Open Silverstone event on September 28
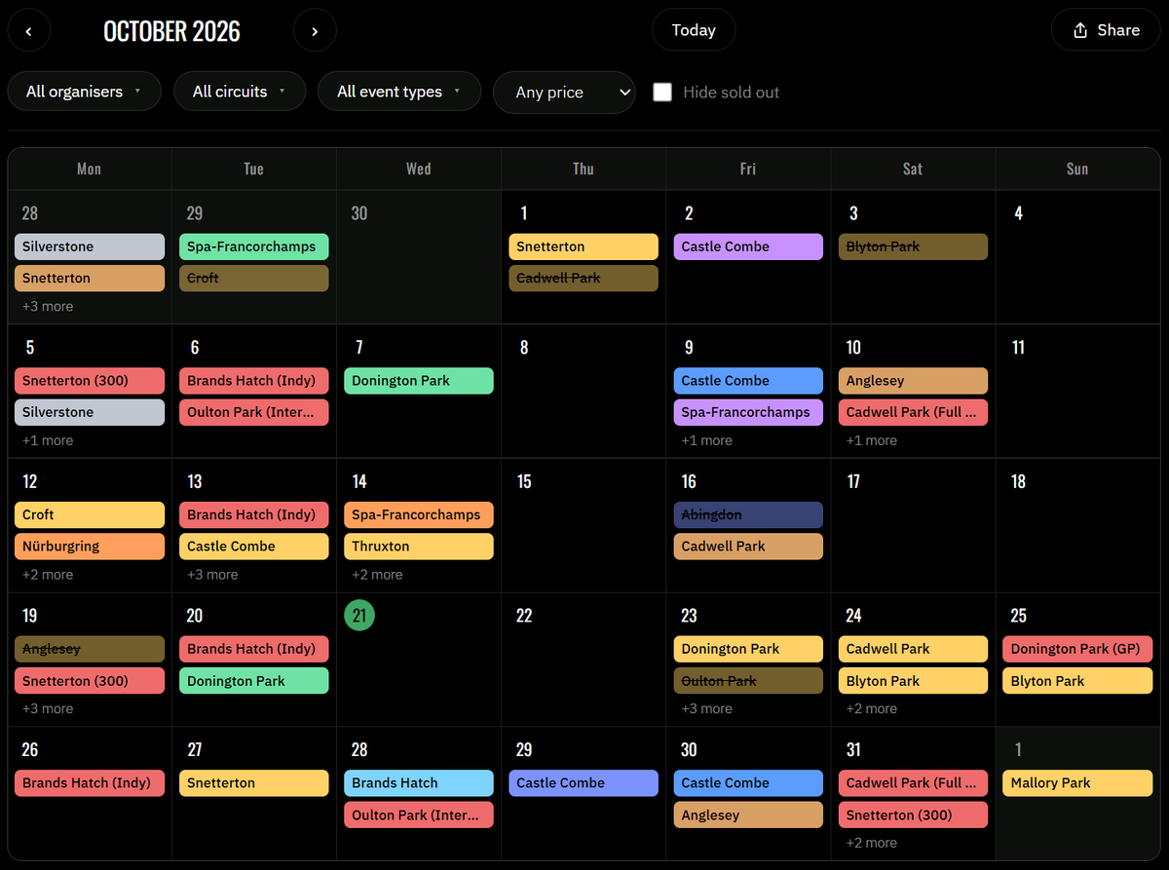This screenshot has height=870, width=1169. click(x=90, y=246)
